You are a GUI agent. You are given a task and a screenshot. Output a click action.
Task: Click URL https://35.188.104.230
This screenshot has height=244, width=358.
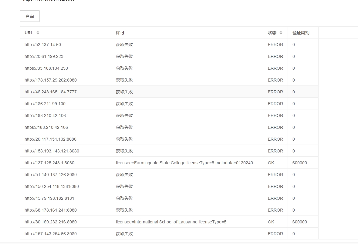pyautogui.click(x=46, y=68)
